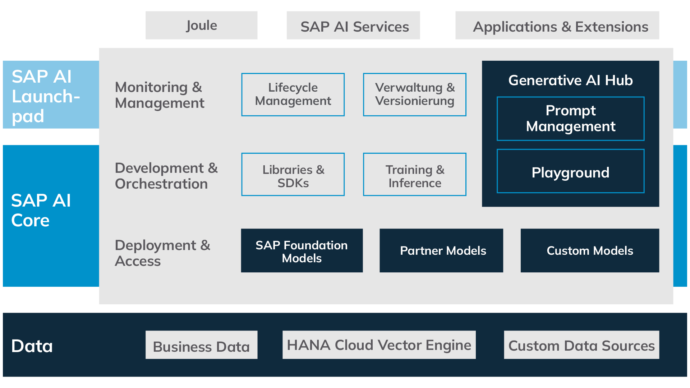The width and height of the screenshot is (690, 388).
Task: Select Development & Orchestration label
Action: pyautogui.click(x=166, y=176)
